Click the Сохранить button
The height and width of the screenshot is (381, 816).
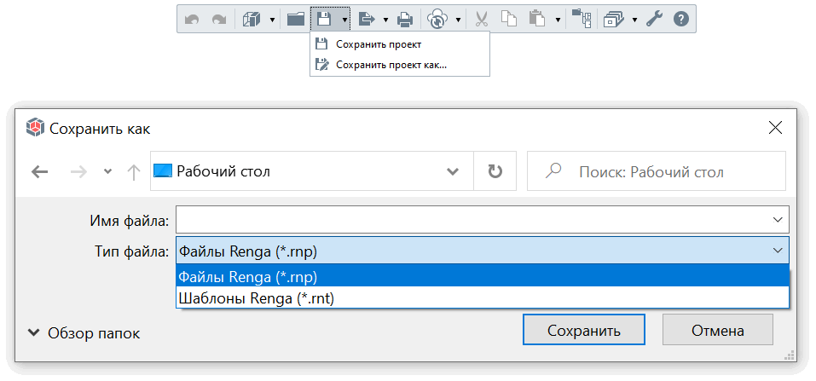tap(584, 331)
